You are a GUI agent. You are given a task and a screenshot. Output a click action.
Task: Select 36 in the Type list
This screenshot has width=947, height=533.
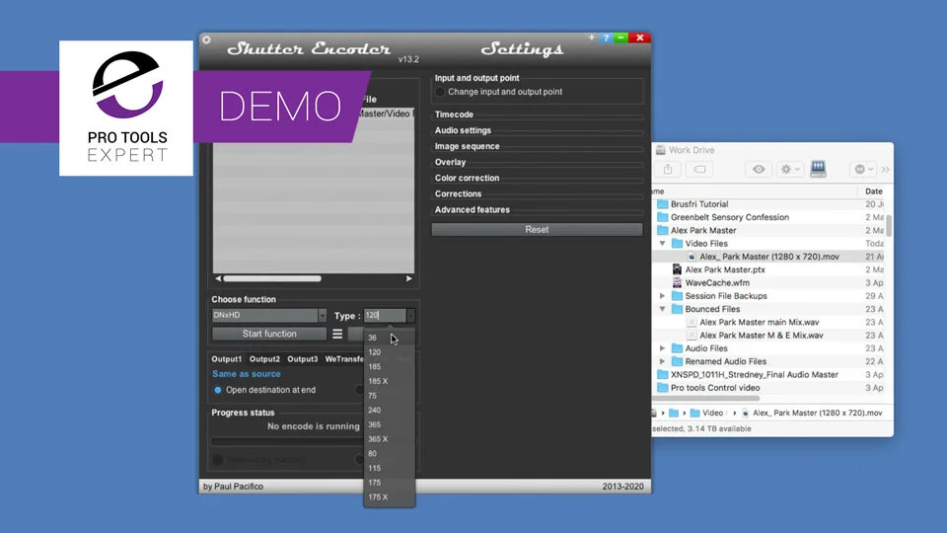click(389, 338)
